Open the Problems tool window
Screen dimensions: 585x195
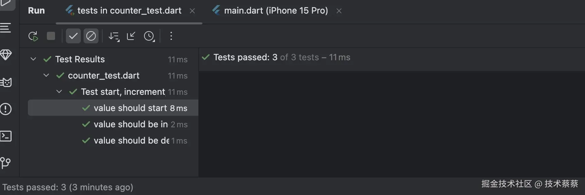point(6,109)
